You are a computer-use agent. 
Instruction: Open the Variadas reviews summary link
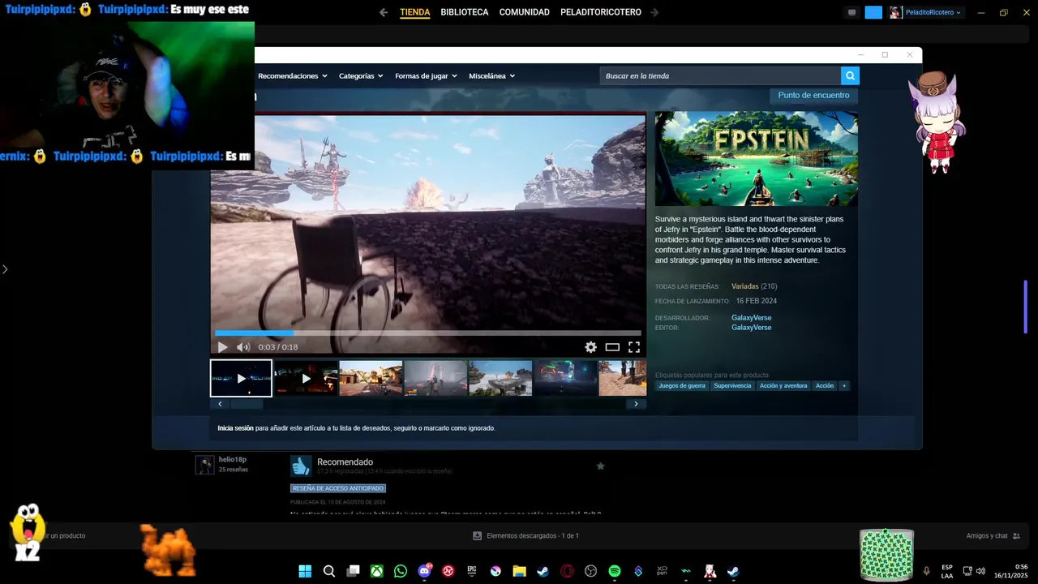(744, 286)
